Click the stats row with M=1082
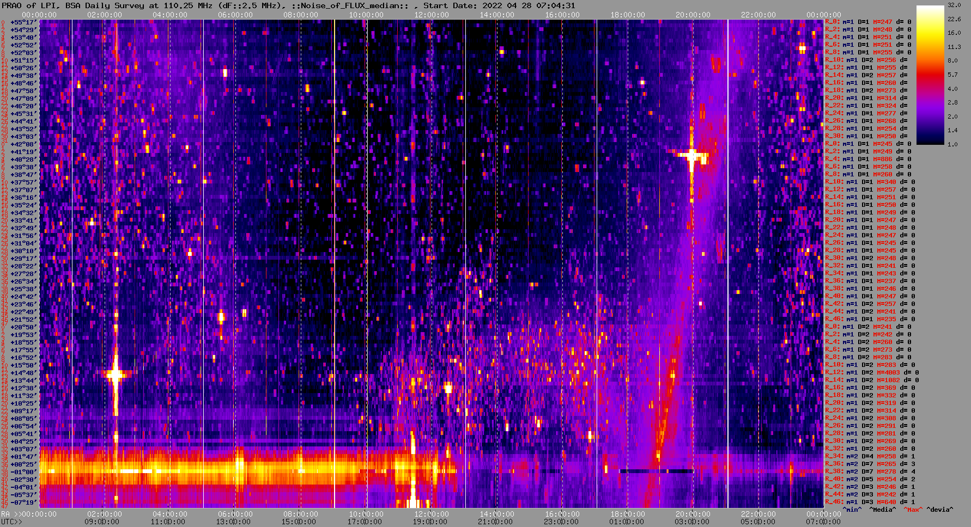The image size is (971, 527). click(x=872, y=381)
